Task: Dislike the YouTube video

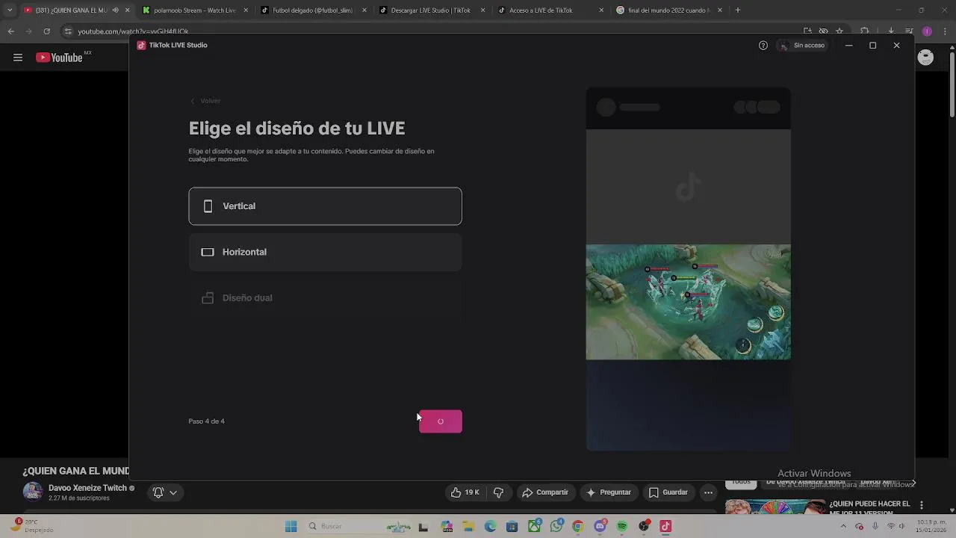Action: click(498, 492)
